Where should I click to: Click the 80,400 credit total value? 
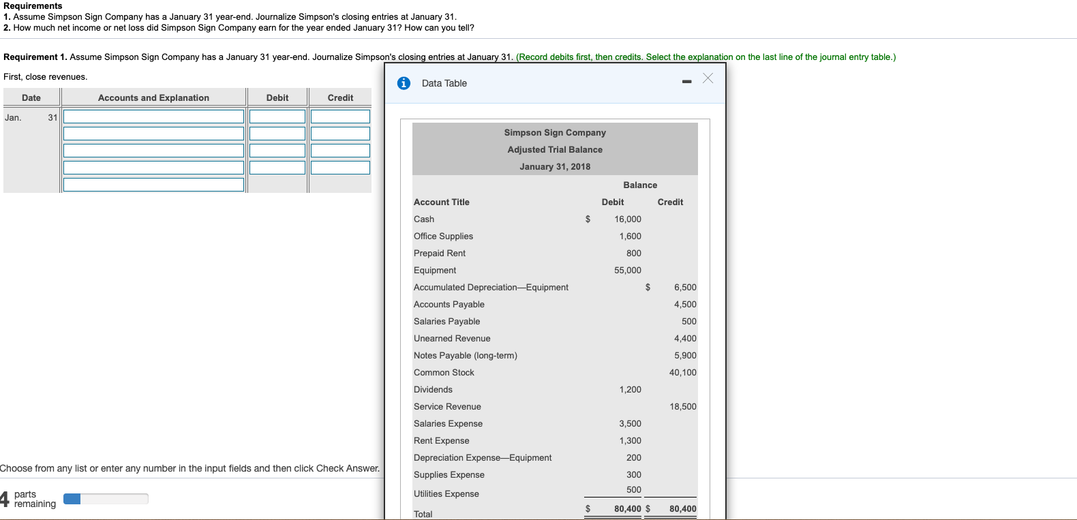[683, 508]
